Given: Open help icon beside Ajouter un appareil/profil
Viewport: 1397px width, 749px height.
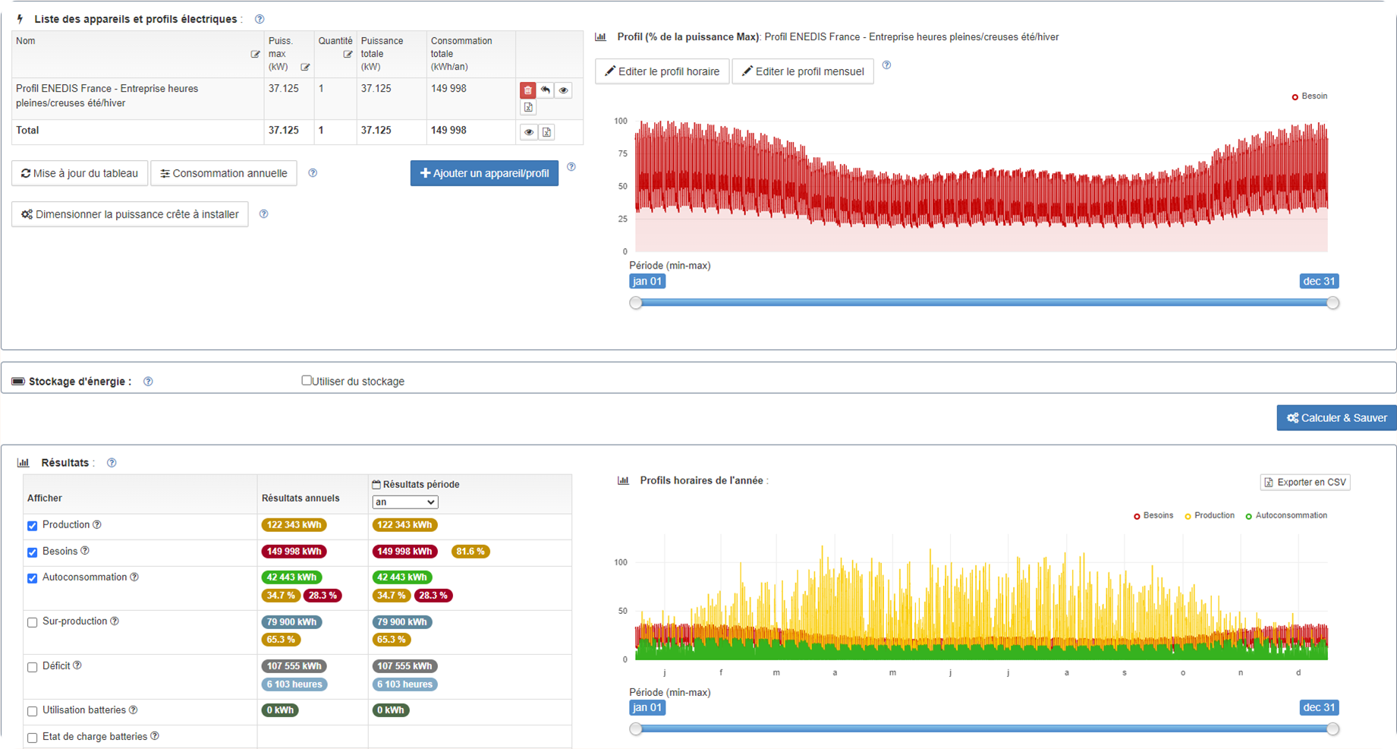Looking at the screenshot, I should click(x=571, y=167).
